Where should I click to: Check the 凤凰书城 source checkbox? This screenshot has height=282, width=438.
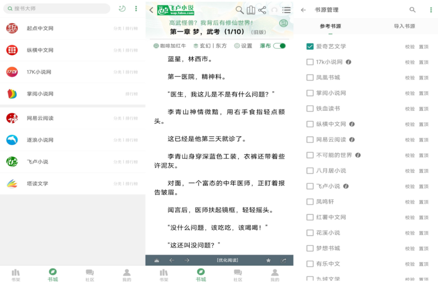(310, 77)
